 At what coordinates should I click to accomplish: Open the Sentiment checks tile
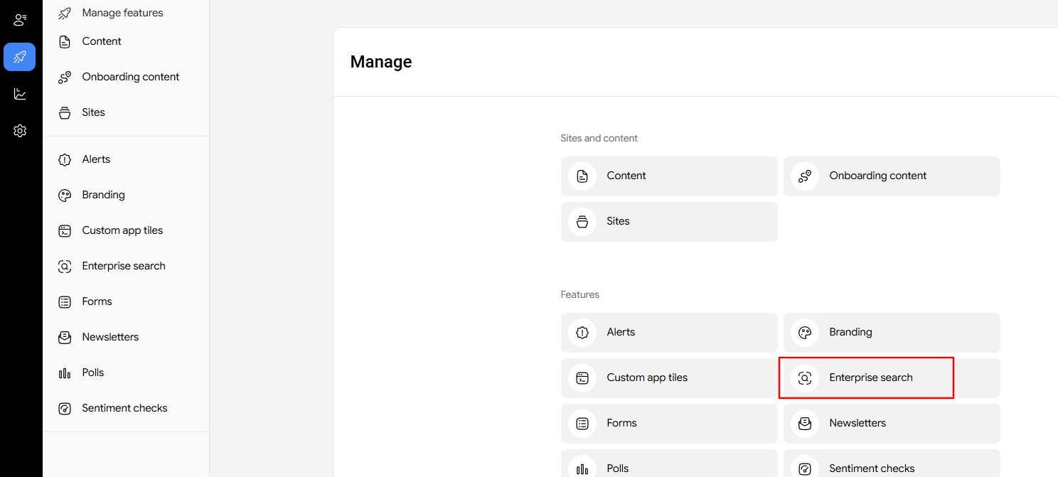891,466
